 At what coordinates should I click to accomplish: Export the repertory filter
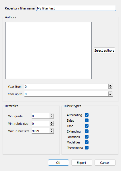82,163
